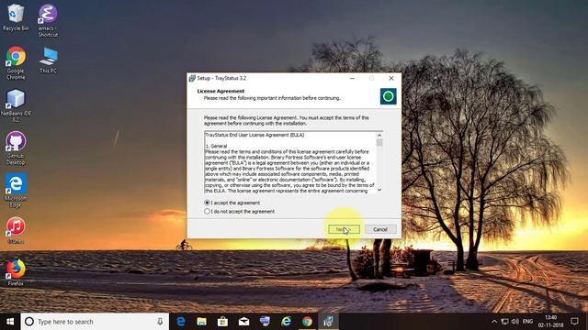Open the Windows Start menu
Screen dimensions: 588x330
(x=10, y=322)
